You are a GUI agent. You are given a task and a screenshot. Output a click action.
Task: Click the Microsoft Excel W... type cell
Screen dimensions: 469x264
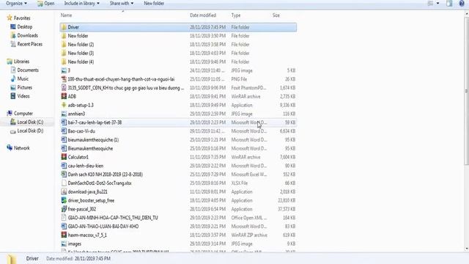[x=249, y=175]
